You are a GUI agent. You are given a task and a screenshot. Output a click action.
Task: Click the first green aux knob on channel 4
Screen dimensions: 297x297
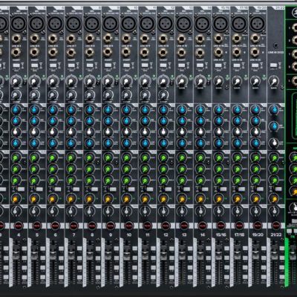[x=16, y=157]
